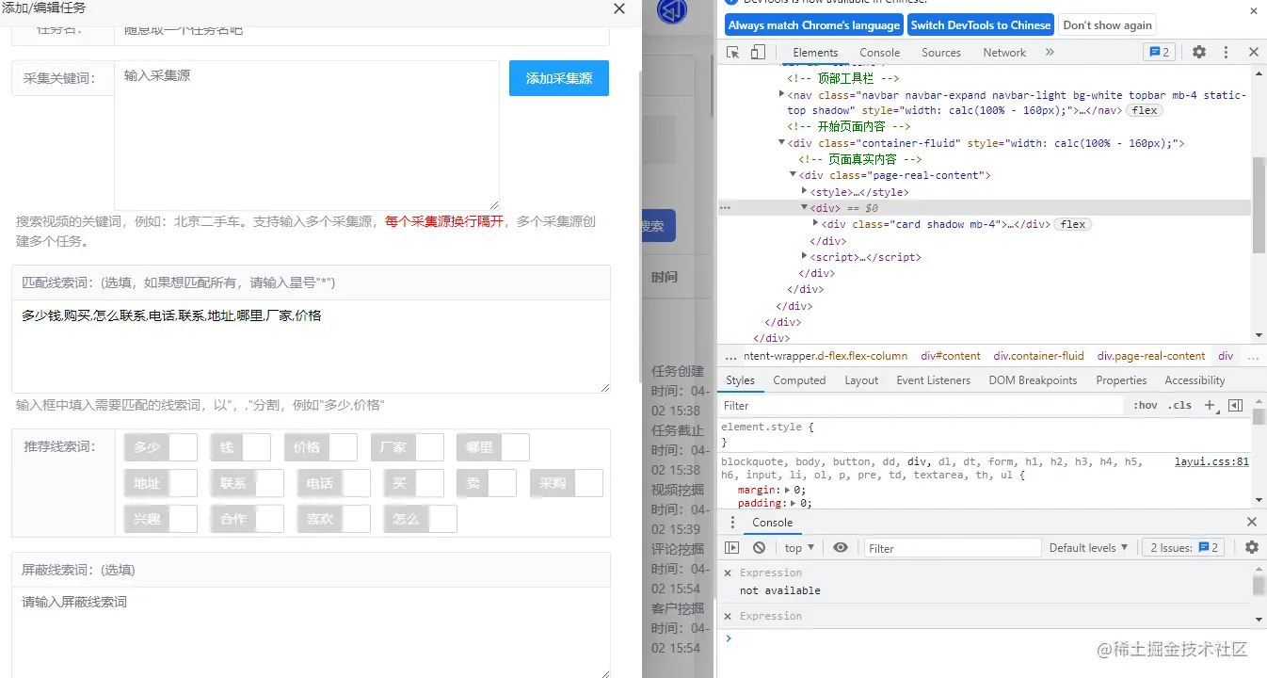Screen dimensions: 1267x678
Task: Clear the console
Action: (759, 547)
